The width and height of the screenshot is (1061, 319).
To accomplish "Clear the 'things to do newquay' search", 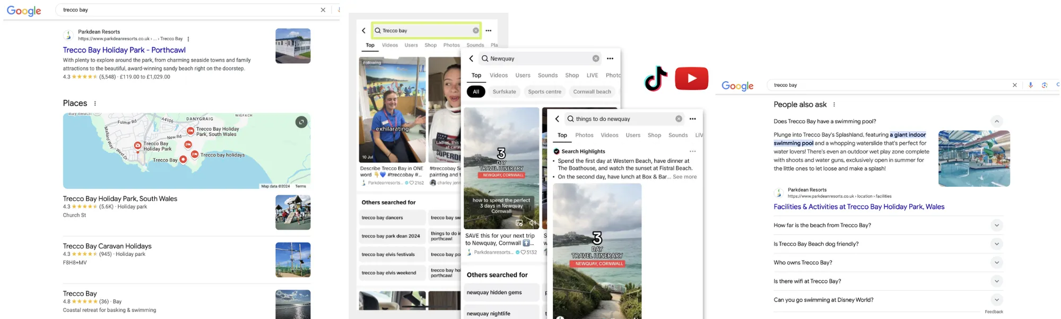I will pos(679,119).
